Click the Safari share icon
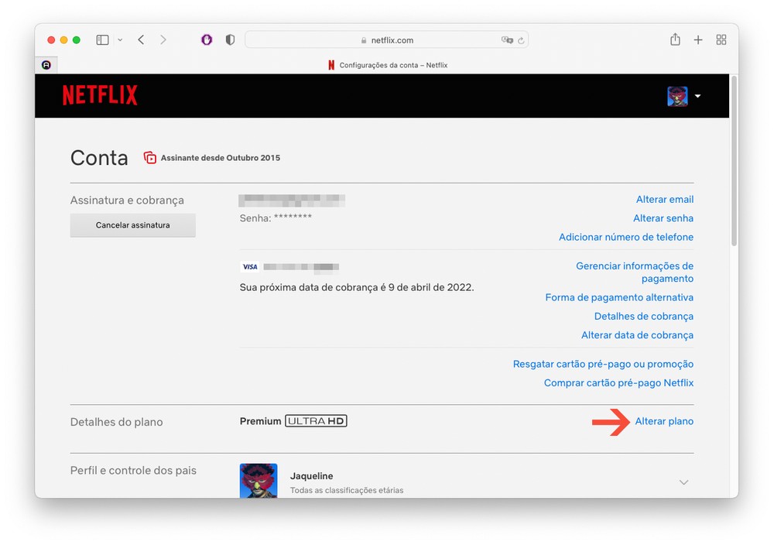 coord(675,39)
